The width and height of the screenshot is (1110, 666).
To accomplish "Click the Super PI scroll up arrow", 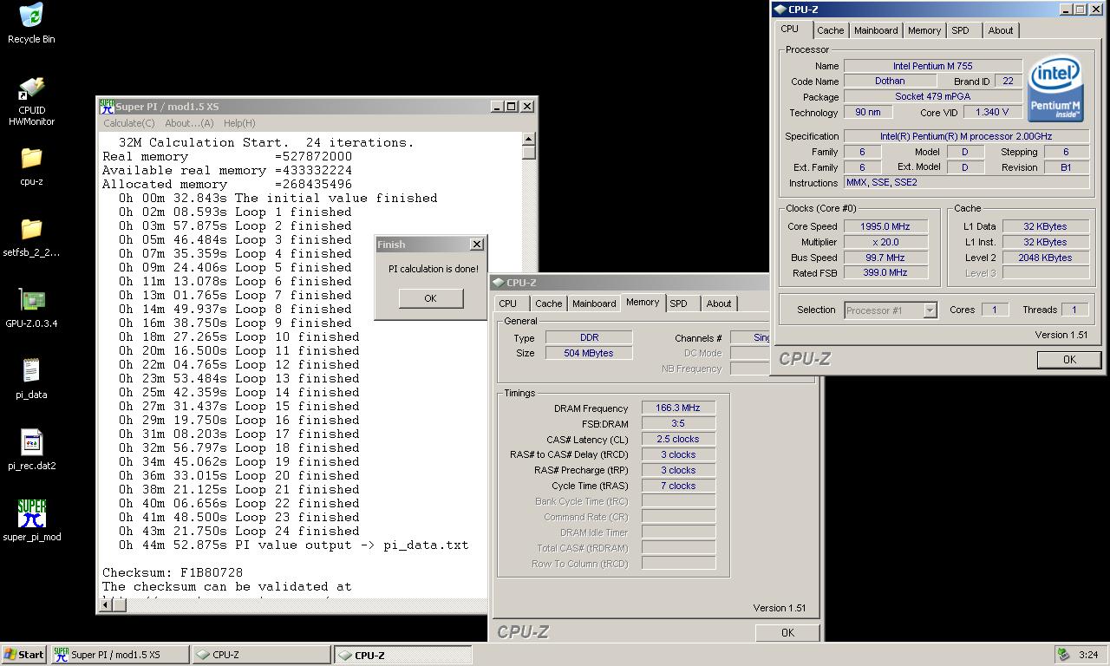I will (x=529, y=139).
